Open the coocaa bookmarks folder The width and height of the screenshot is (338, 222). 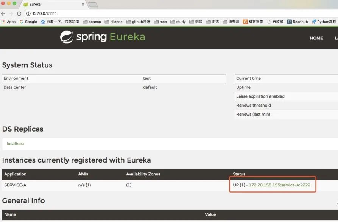92,22
